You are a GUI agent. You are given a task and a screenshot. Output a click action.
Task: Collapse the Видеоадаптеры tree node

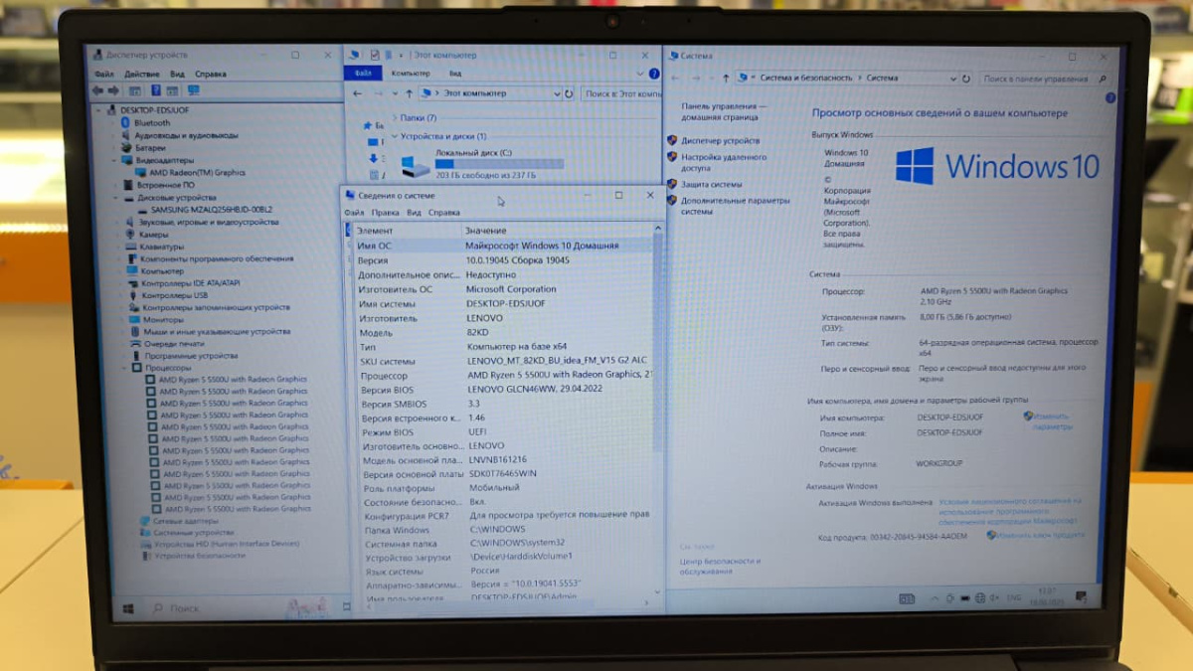[115, 160]
